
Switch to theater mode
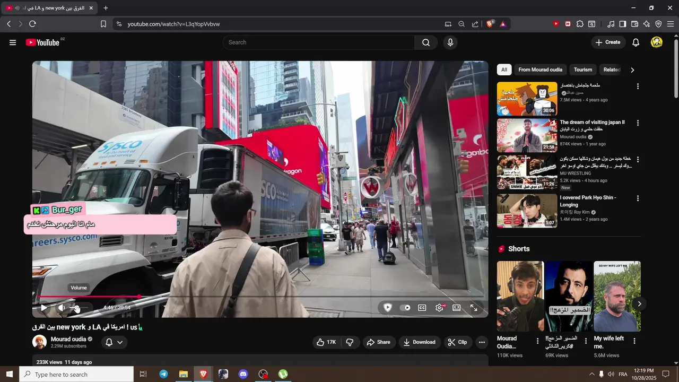pyautogui.click(x=456, y=308)
